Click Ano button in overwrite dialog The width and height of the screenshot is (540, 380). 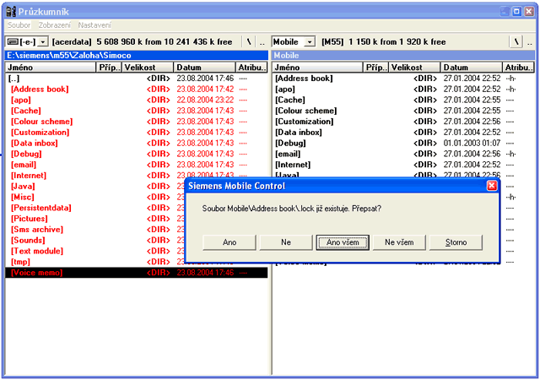(229, 242)
